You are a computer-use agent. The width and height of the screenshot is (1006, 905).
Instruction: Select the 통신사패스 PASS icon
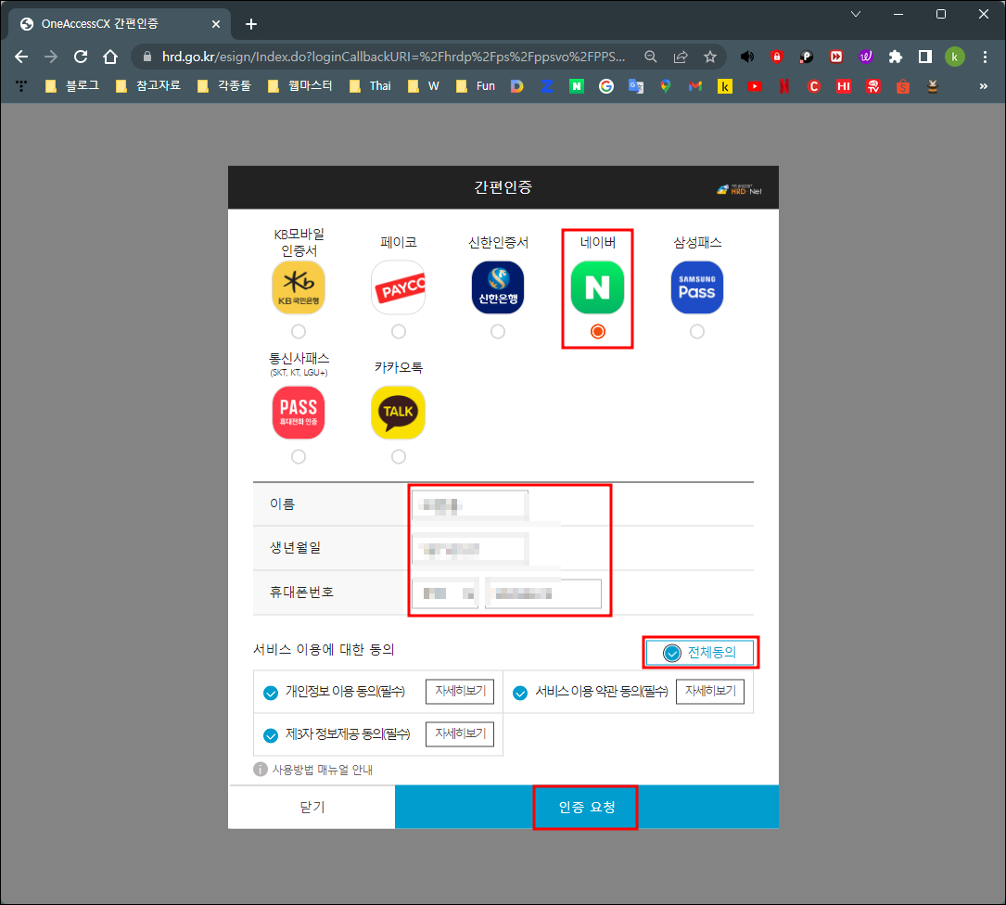click(x=298, y=412)
